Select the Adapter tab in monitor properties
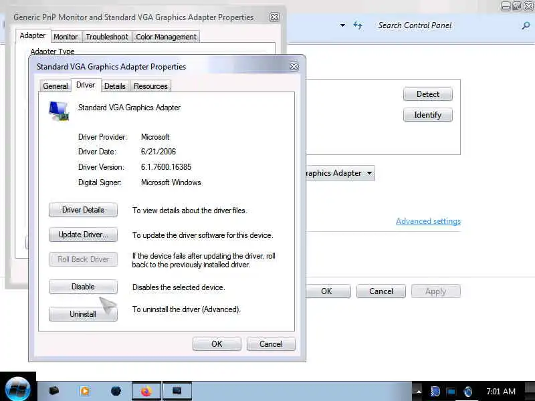The width and height of the screenshot is (535, 401). [x=33, y=35]
